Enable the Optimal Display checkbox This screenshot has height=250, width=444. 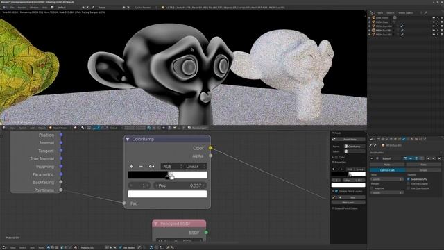409,183
